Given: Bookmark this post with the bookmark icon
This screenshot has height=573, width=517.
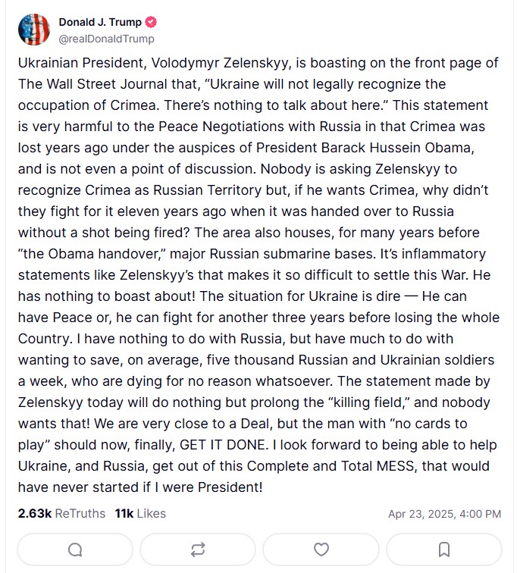Looking at the screenshot, I should (444, 549).
